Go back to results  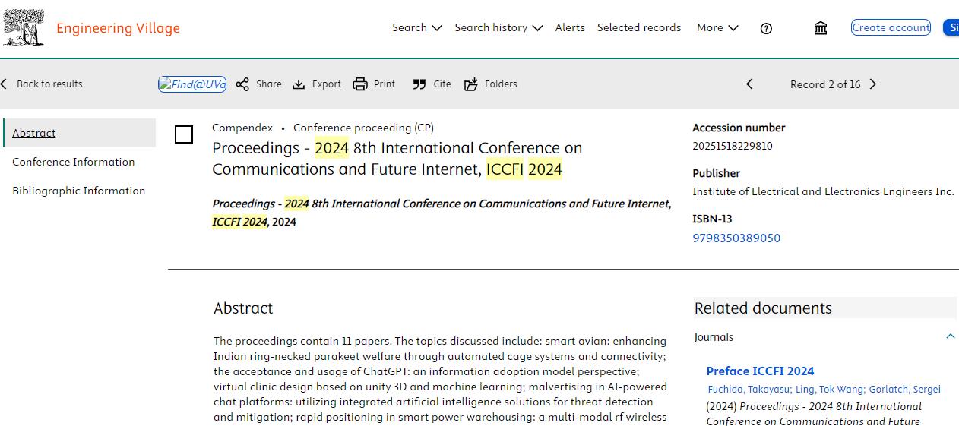tap(42, 84)
